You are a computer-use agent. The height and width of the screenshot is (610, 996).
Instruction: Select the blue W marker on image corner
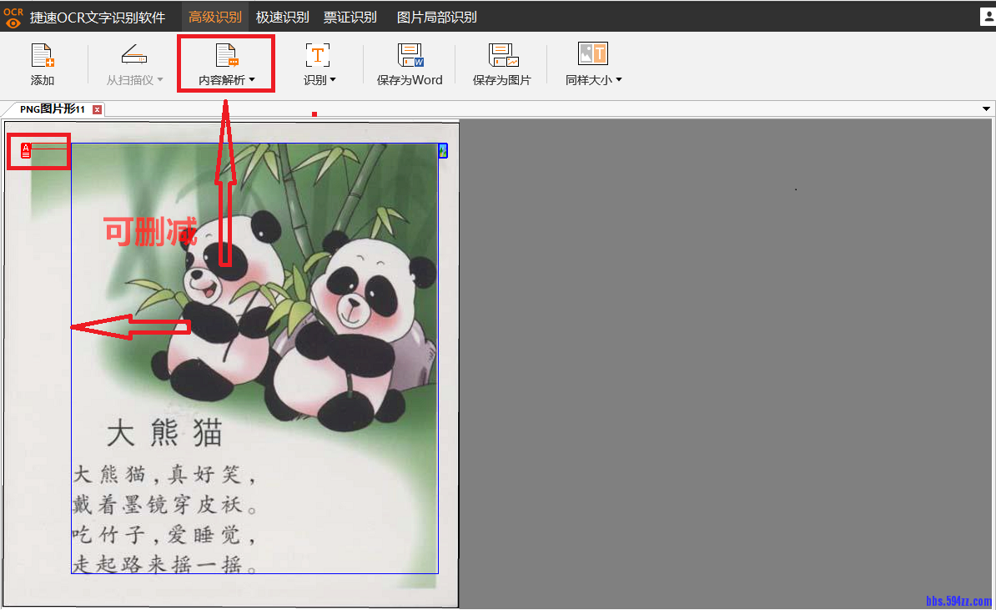[x=443, y=151]
